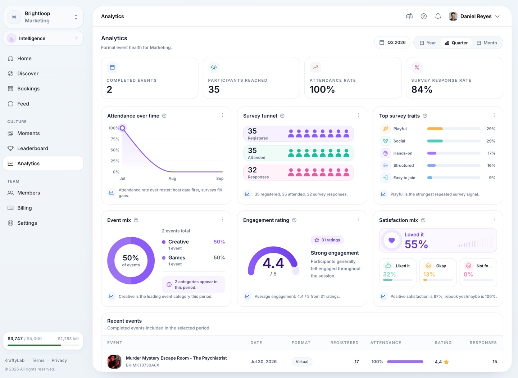Click Daniel Reyes profile avatar
The image size is (518, 378).
tap(453, 16)
